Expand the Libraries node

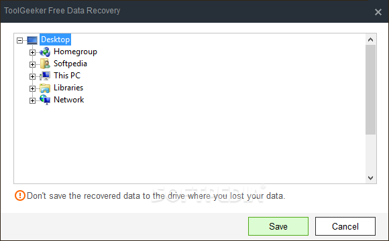pyautogui.click(x=32, y=88)
